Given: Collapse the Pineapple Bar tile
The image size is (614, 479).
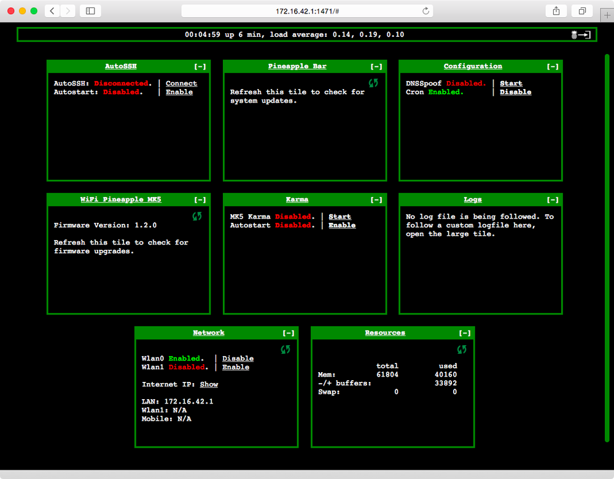Looking at the screenshot, I should (x=376, y=66).
